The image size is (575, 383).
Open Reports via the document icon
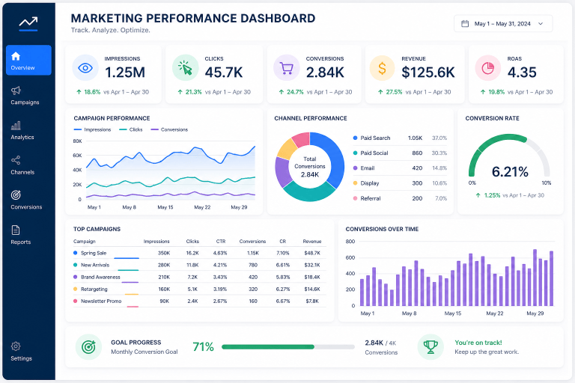tap(16, 230)
